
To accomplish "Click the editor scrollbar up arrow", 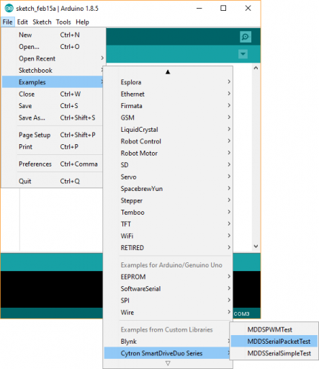I will [x=256, y=68].
